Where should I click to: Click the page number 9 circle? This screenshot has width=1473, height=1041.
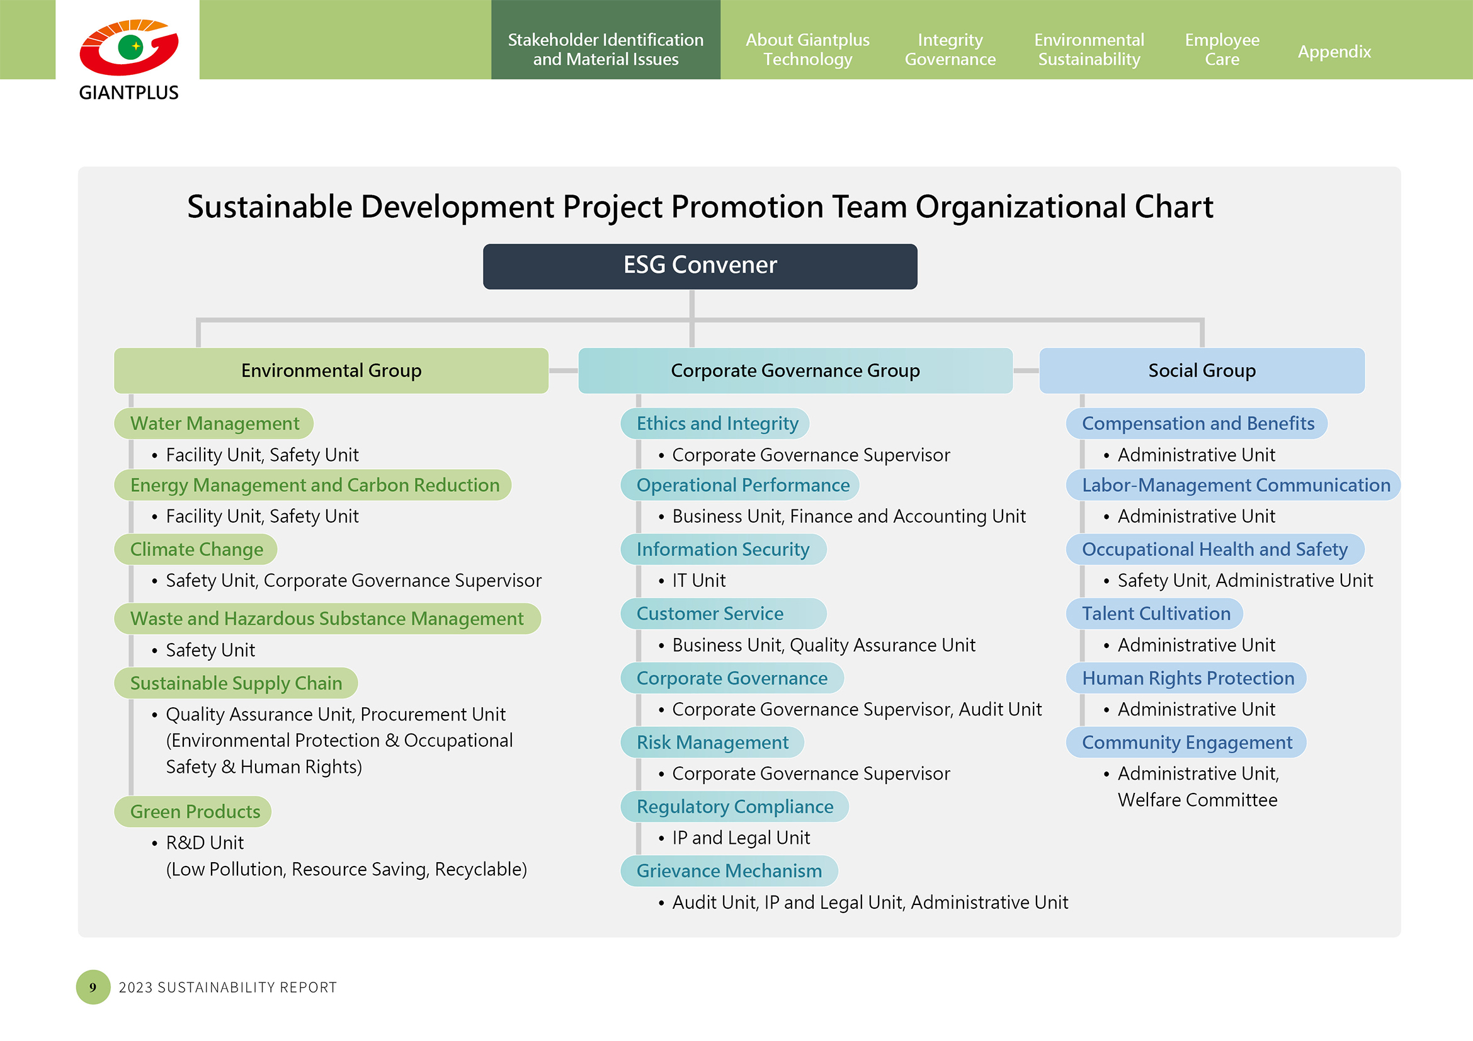[x=93, y=986]
